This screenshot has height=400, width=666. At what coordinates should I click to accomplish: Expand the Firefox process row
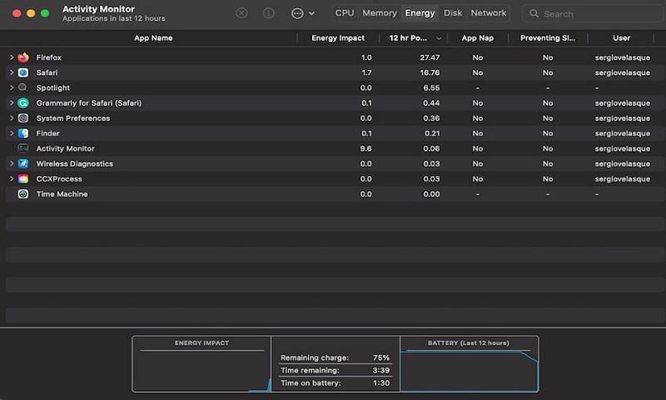[x=12, y=57]
